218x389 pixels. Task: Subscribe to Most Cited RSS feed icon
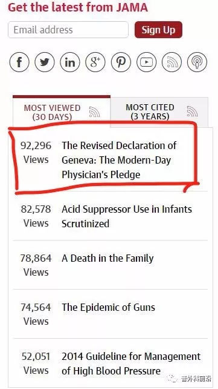click(x=192, y=111)
